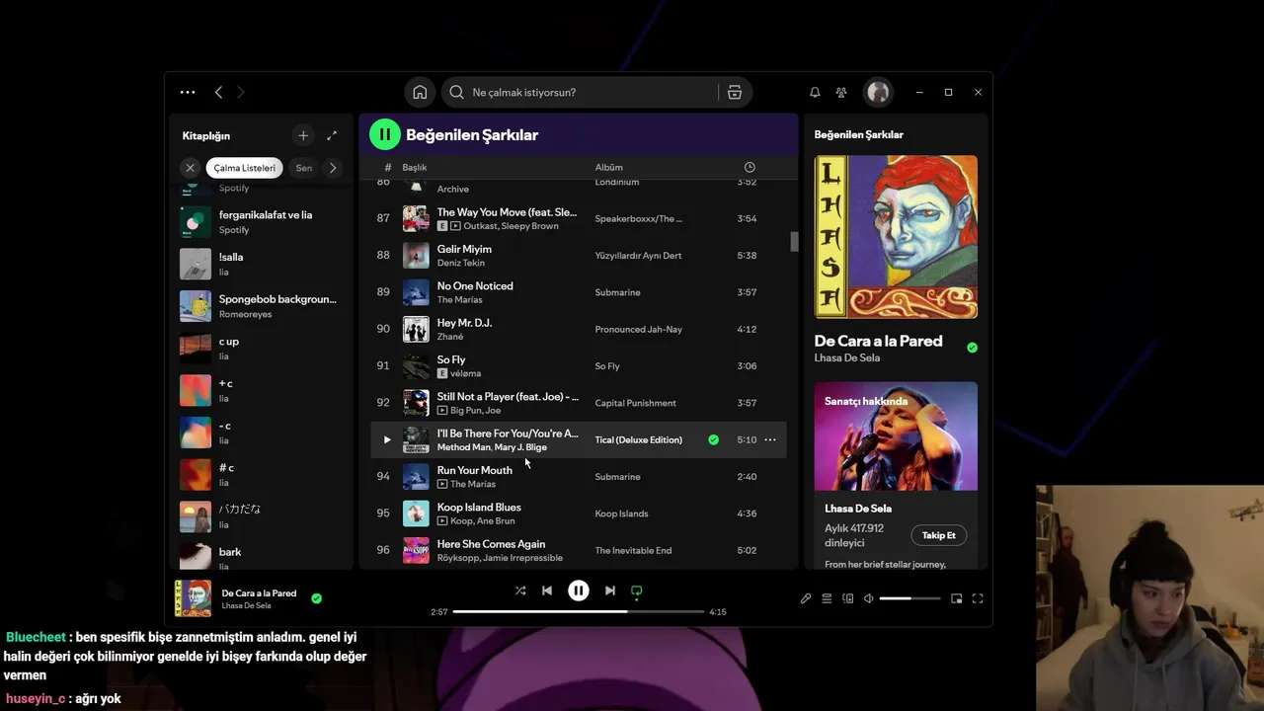Select track 'No One Noticed'

(475, 285)
